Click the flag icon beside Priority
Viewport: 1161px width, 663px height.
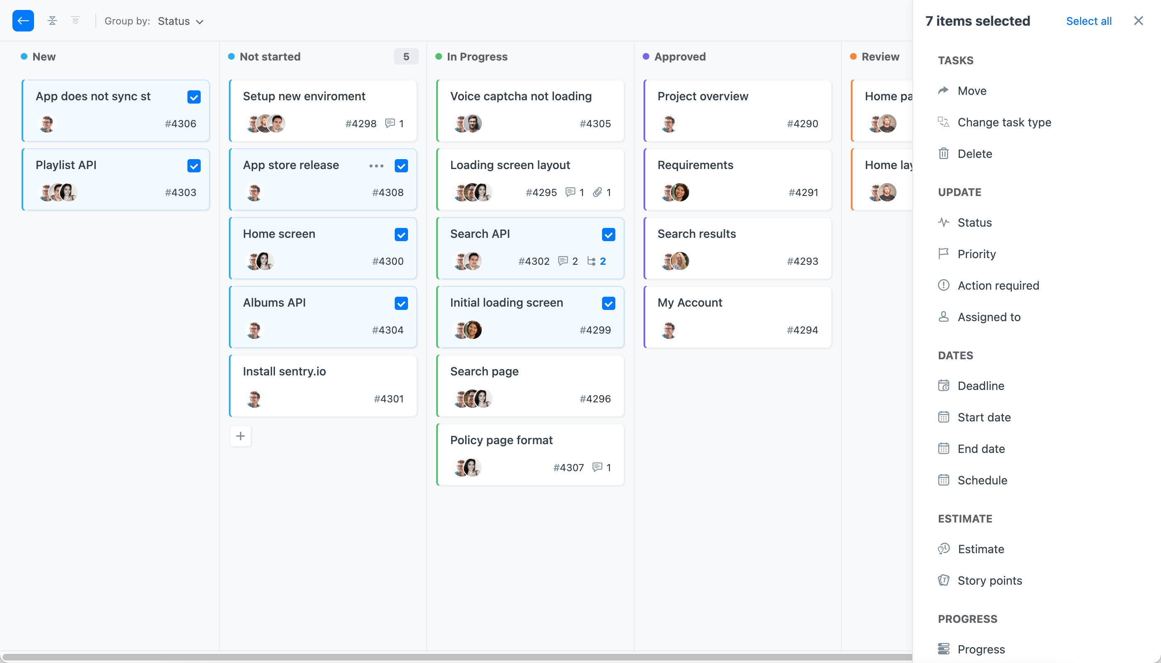[x=944, y=254]
